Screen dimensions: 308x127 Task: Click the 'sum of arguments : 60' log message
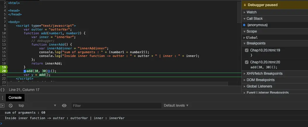[25, 112]
